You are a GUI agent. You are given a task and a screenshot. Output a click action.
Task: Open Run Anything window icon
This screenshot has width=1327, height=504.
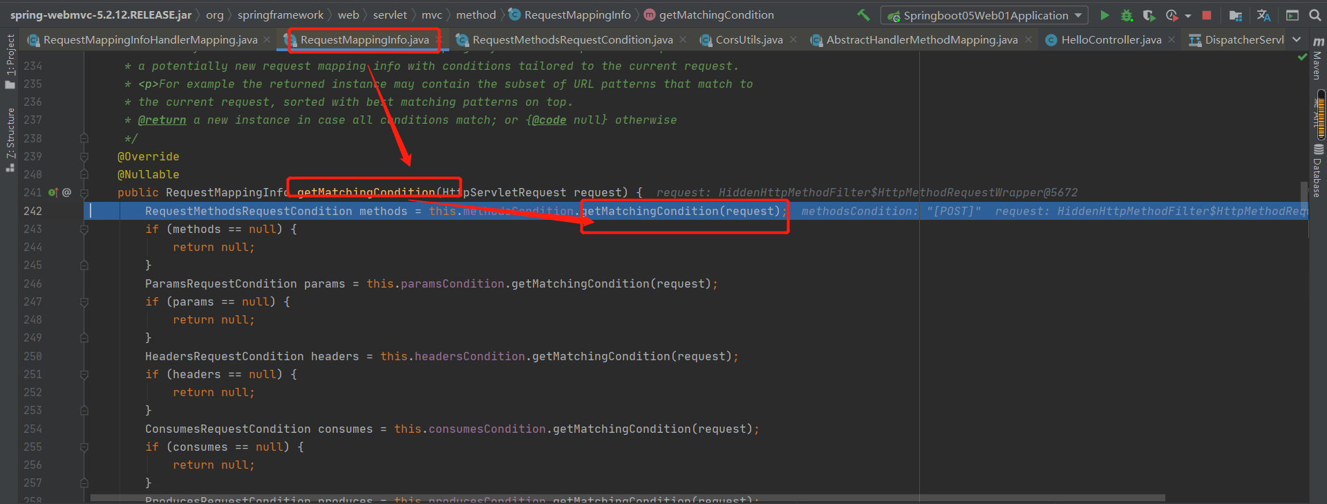point(1292,15)
